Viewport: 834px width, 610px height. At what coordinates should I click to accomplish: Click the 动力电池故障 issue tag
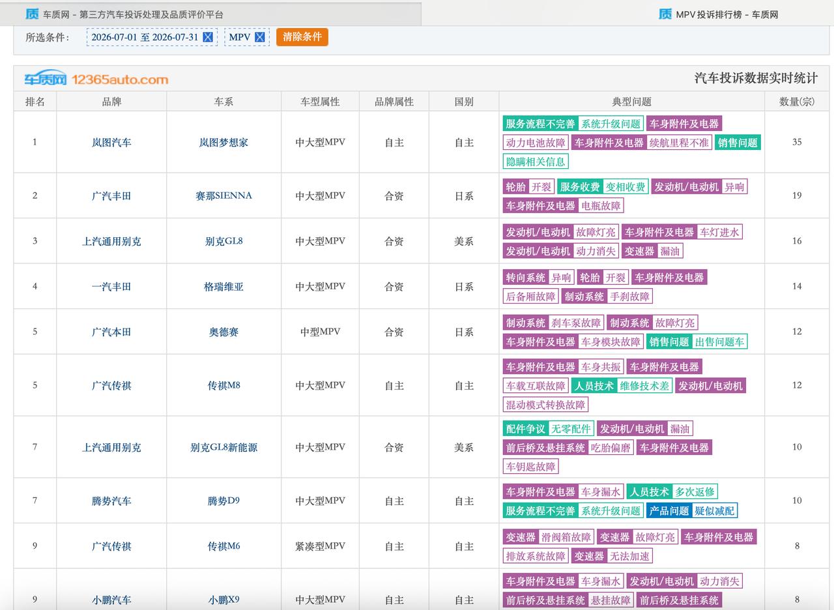tap(536, 143)
